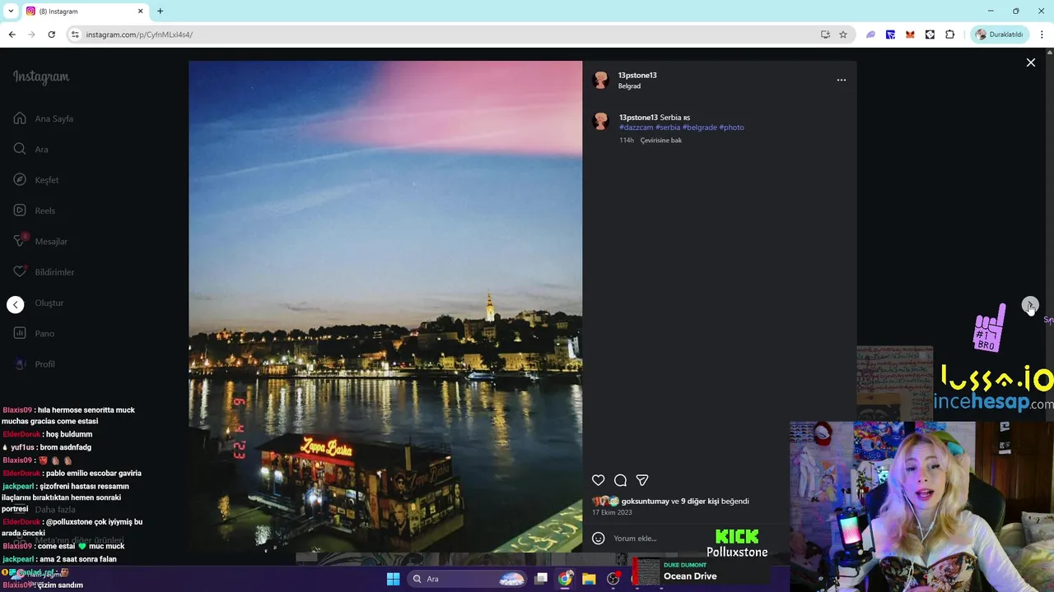Image resolution: width=1054 pixels, height=592 pixels.
Task: Open the purple ghost extension icon
Action: click(x=870, y=35)
